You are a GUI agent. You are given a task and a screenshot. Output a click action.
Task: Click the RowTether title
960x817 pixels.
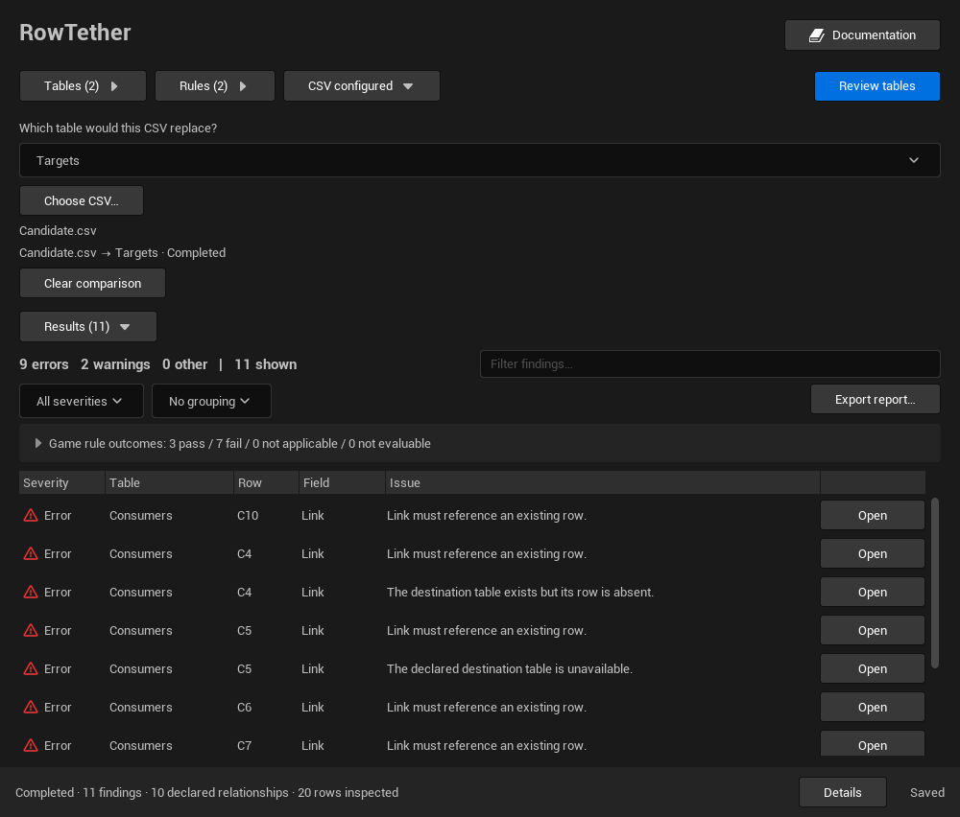[75, 33]
